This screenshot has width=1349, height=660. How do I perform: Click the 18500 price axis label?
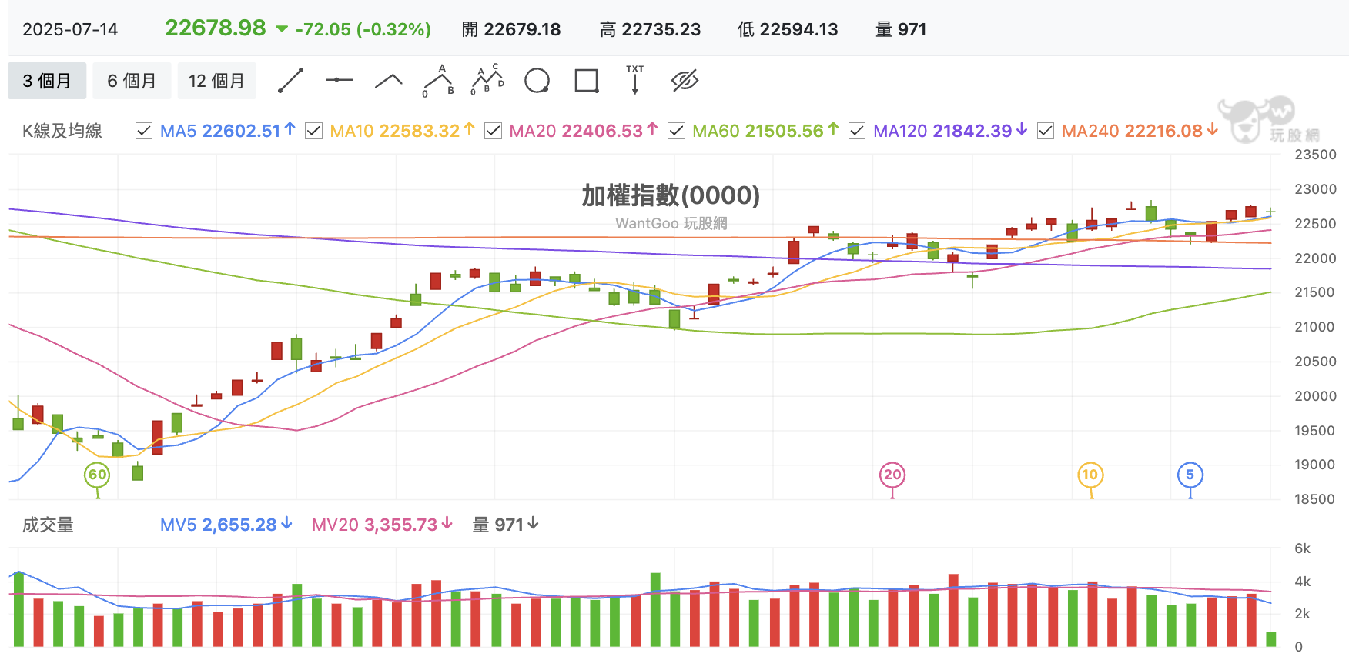point(1316,499)
